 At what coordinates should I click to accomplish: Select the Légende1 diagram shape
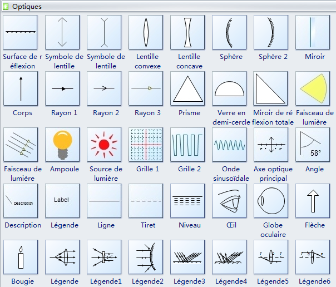click(x=104, y=257)
